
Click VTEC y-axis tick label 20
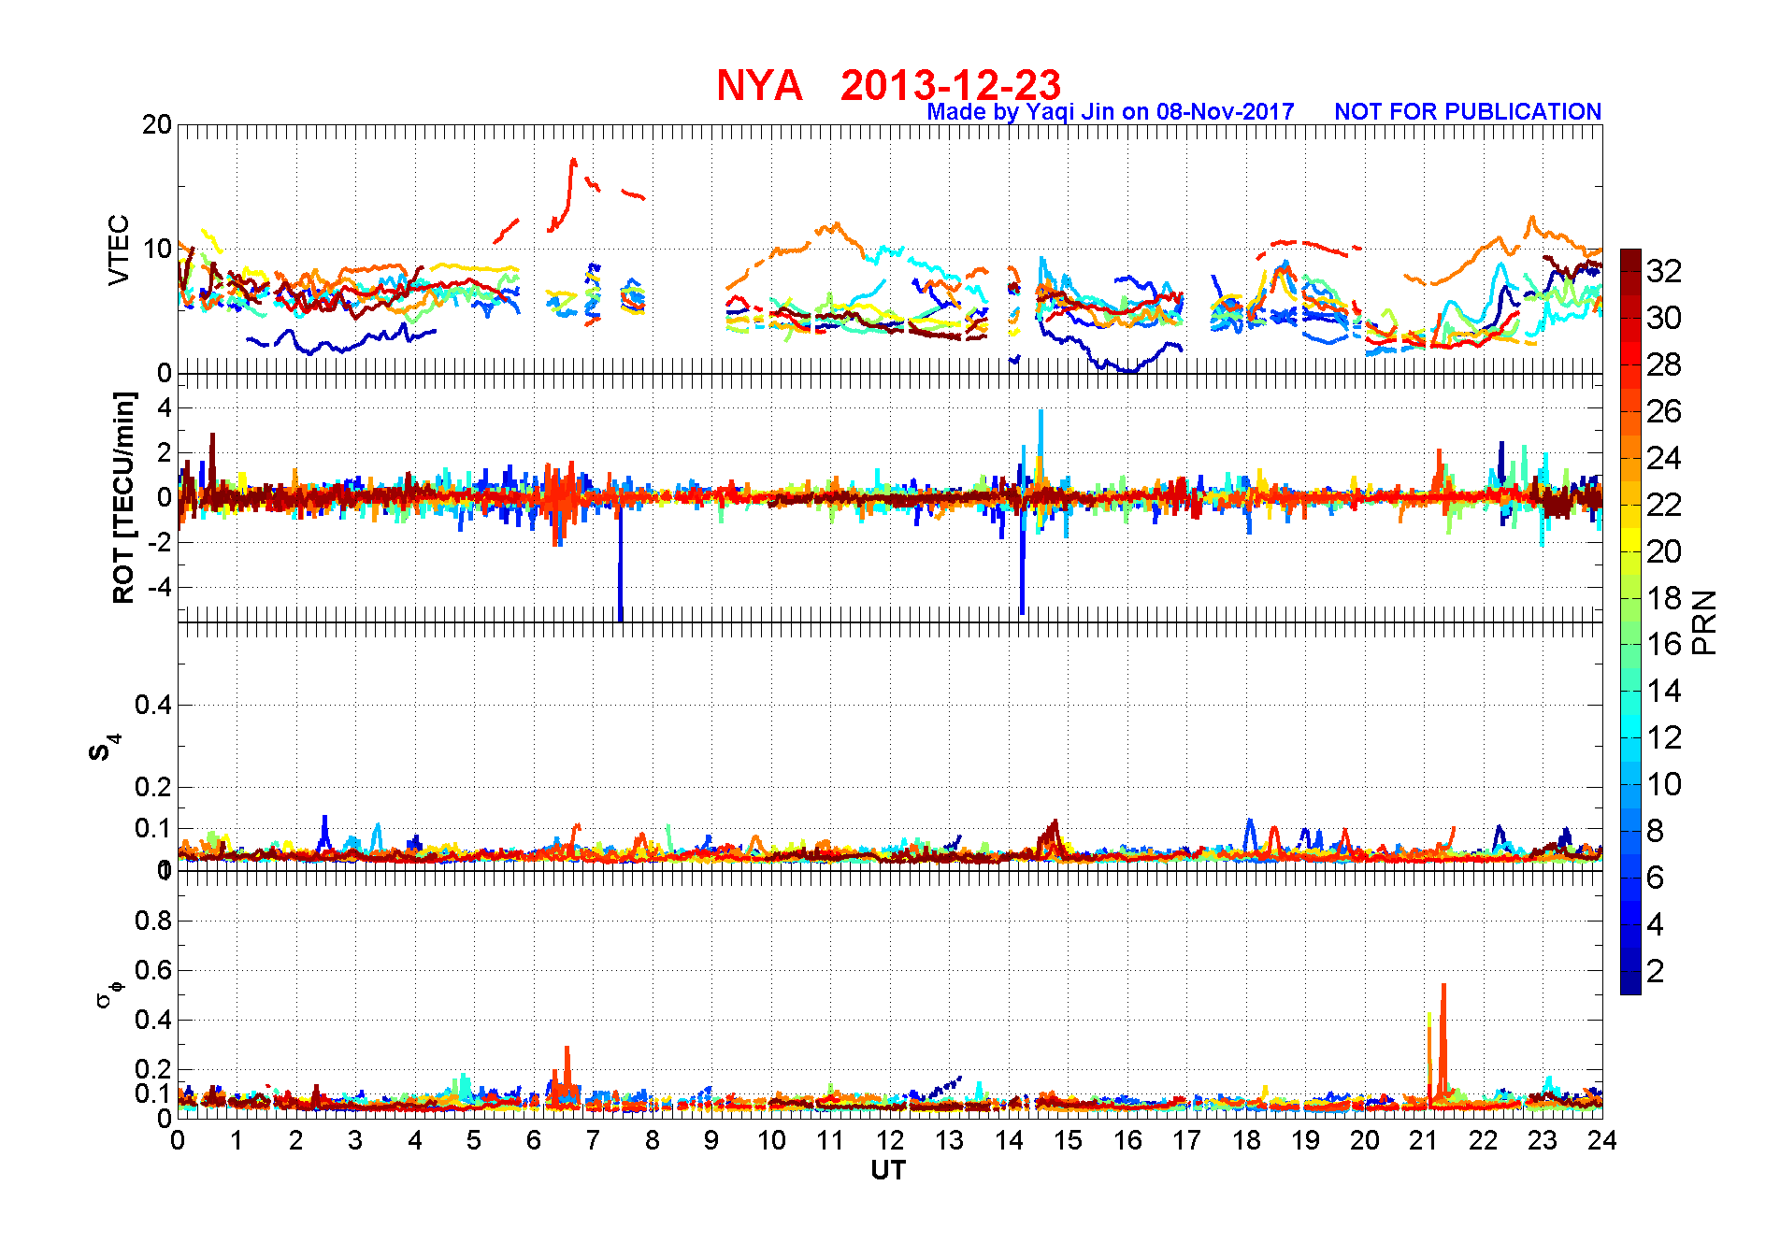click(x=157, y=125)
